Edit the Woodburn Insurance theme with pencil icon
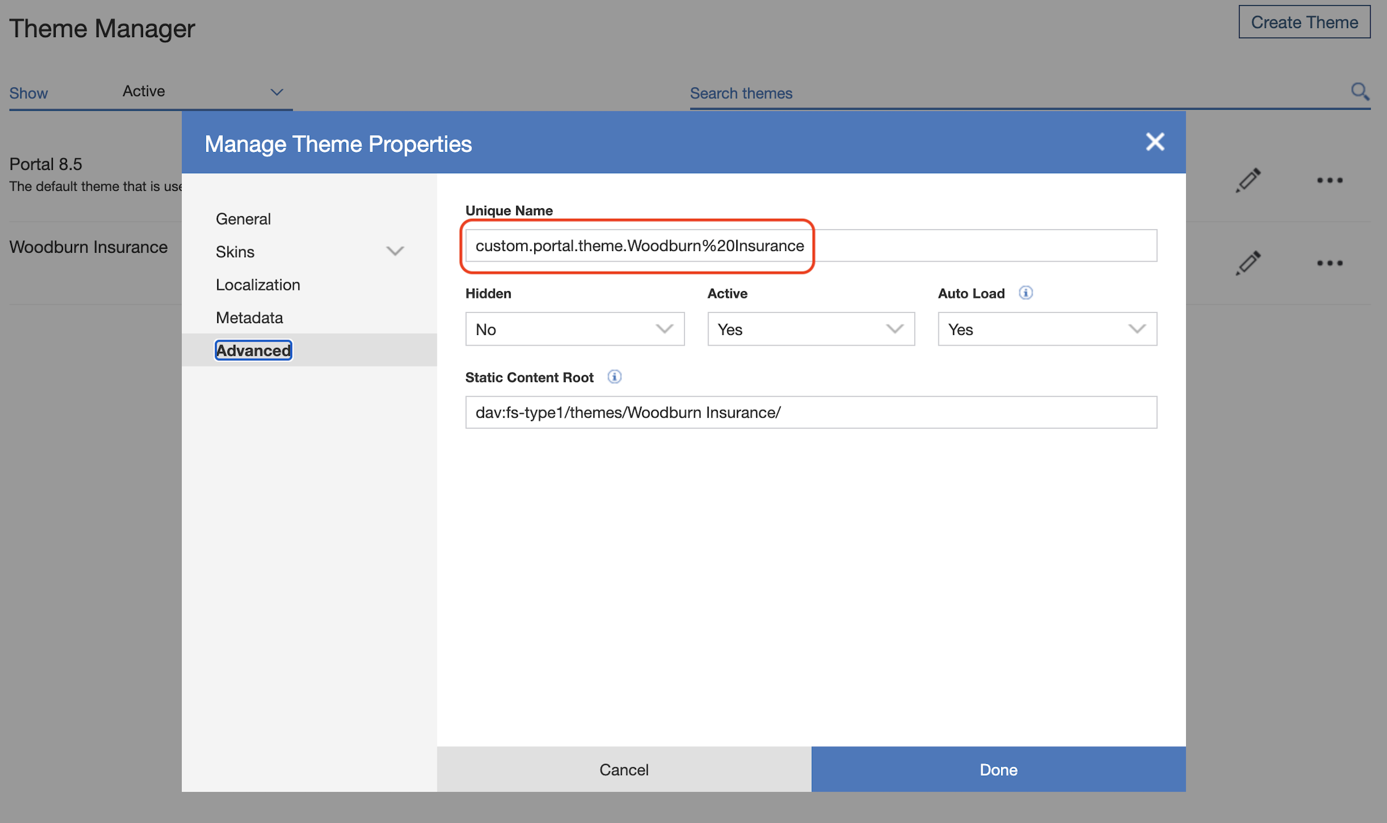This screenshot has height=823, width=1387. click(1247, 262)
